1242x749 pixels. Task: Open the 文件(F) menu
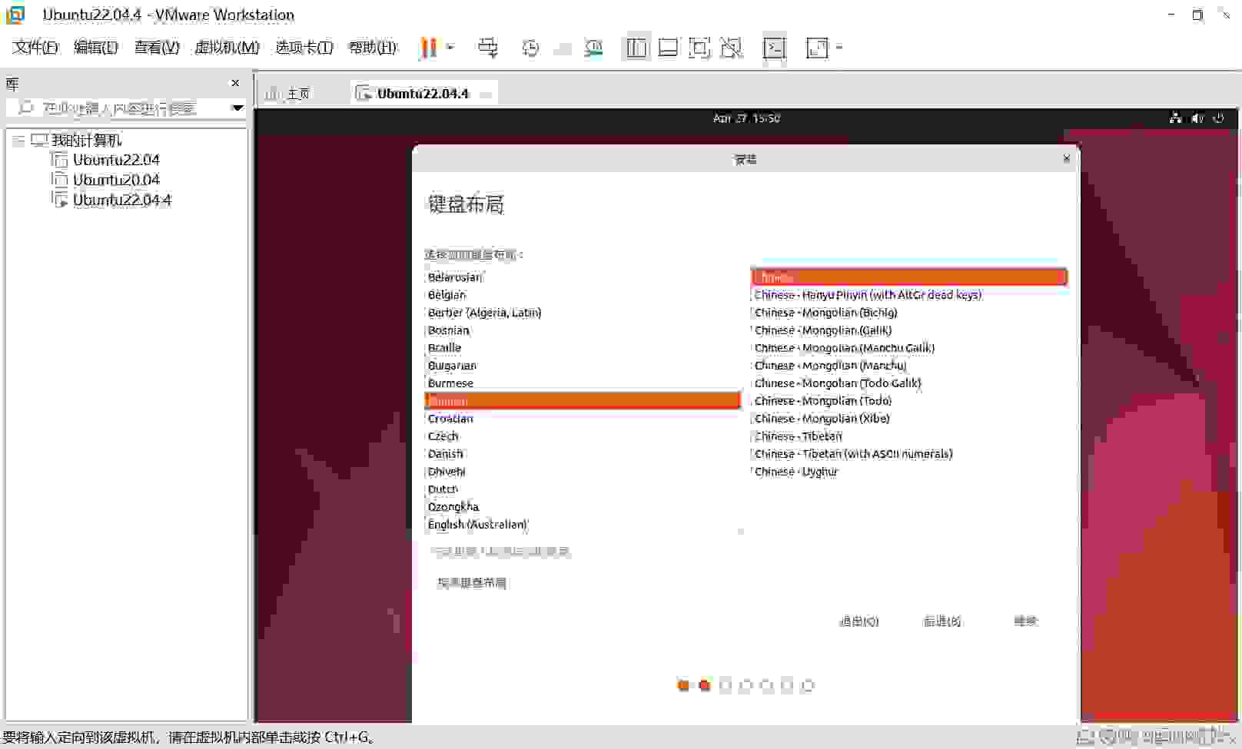pos(35,48)
